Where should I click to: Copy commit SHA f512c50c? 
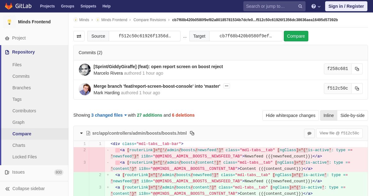357,89
